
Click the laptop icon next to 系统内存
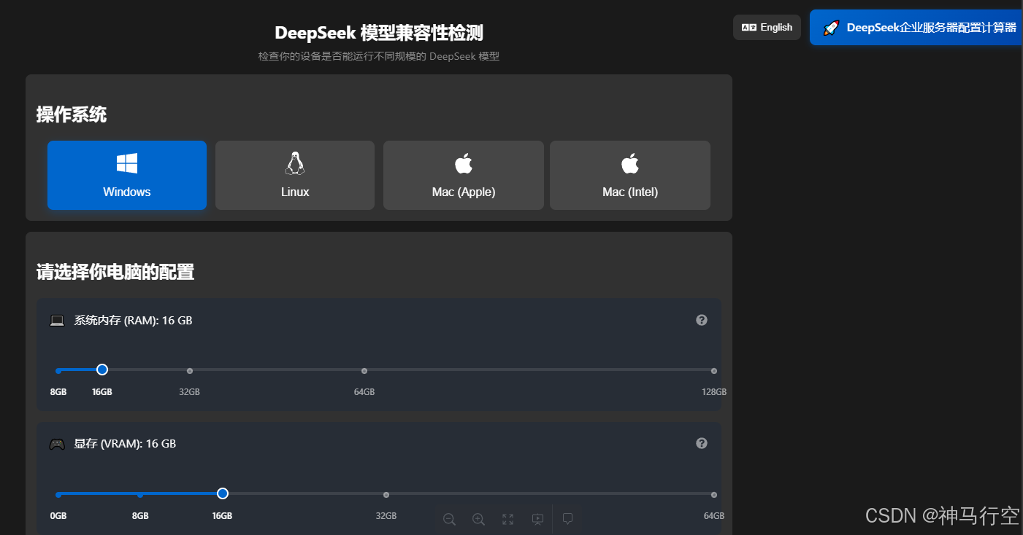pyautogui.click(x=57, y=320)
